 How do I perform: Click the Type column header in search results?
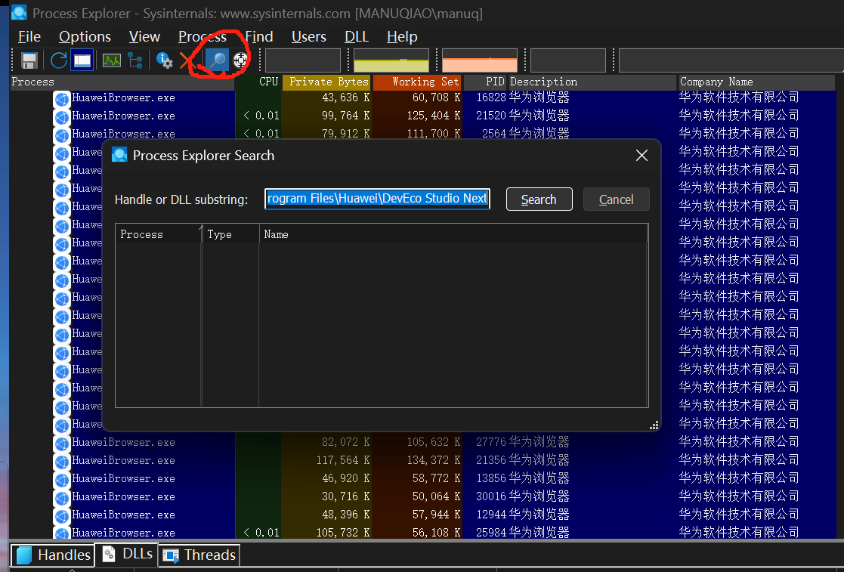tap(230, 234)
